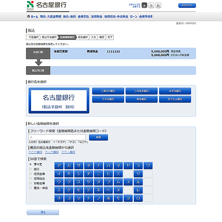
Task: Click the free word search input field
Action: 57,137
